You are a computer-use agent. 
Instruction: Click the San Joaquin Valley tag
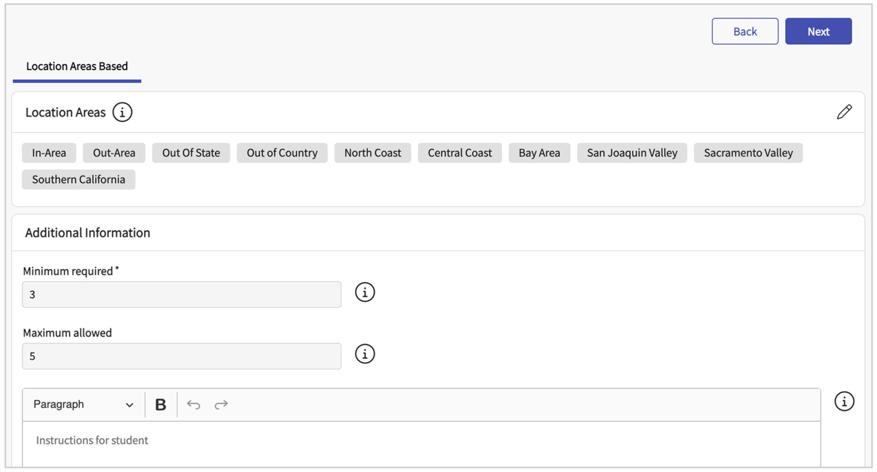632,153
